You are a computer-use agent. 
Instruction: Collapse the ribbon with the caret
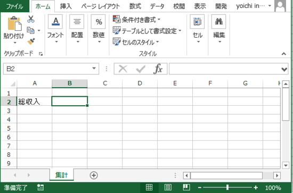(x=283, y=54)
